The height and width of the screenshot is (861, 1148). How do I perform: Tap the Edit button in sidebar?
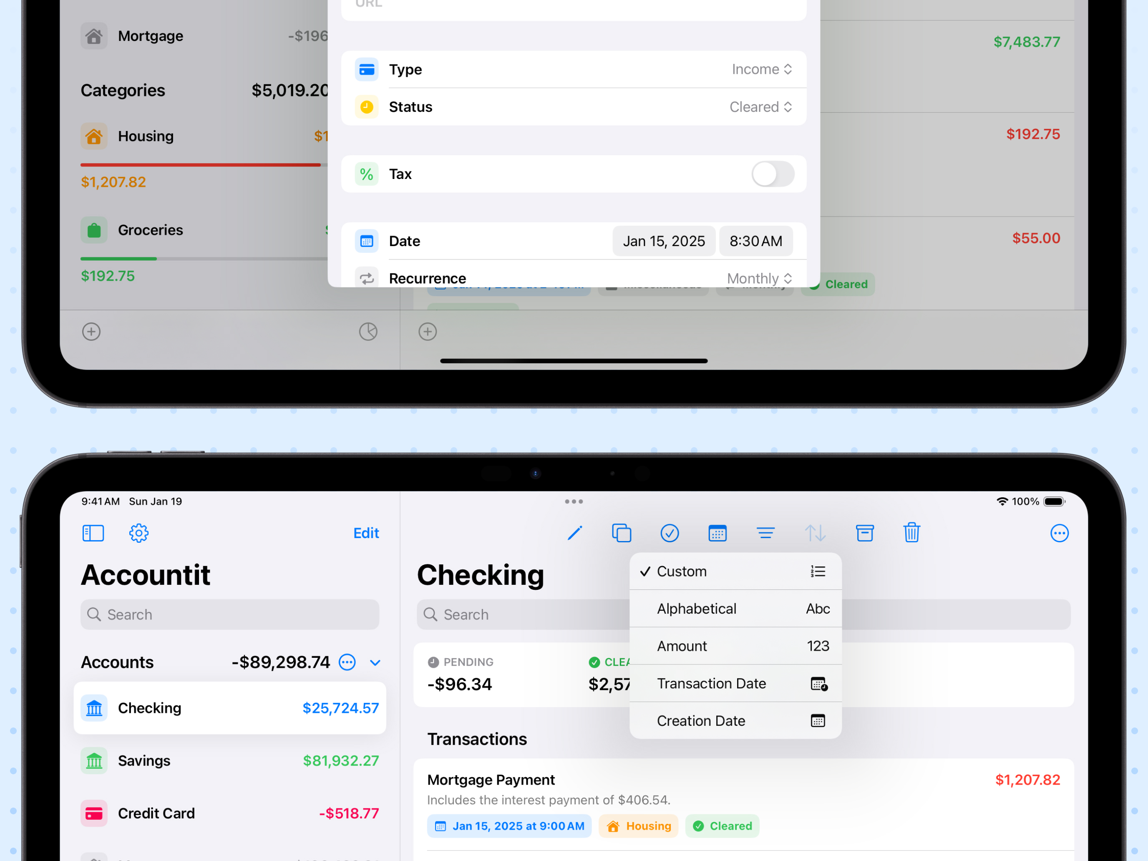click(366, 533)
